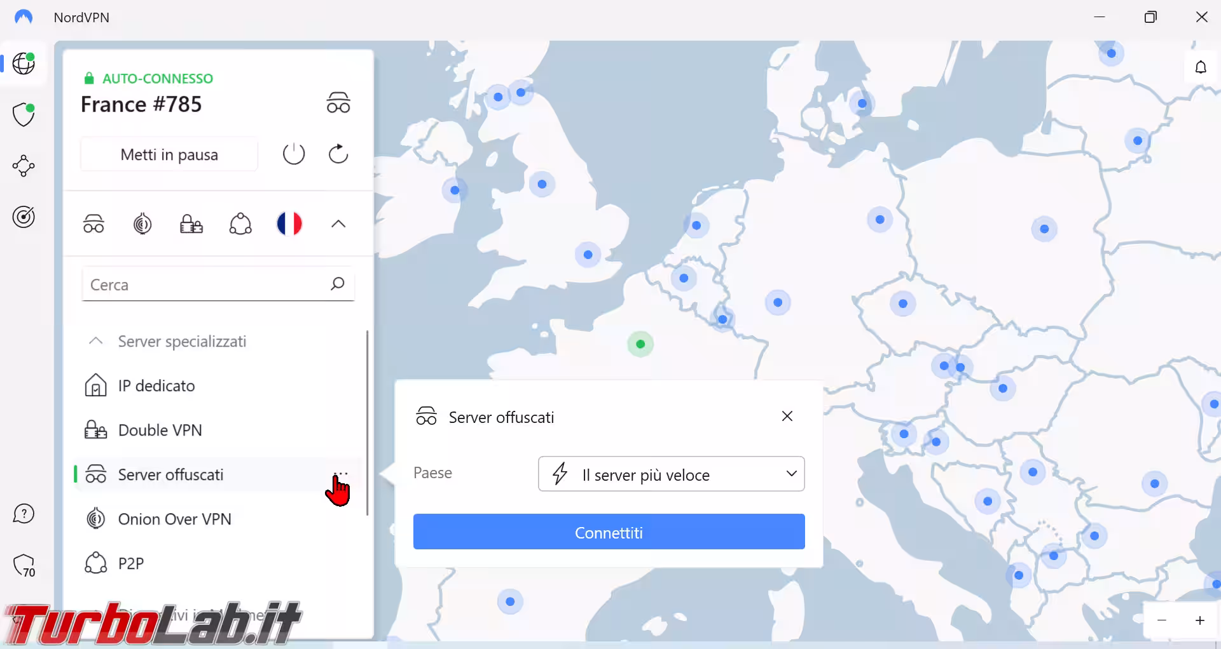The image size is (1221, 649).
Task: Collapse the quick shortcuts row chevron
Action: (338, 224)
